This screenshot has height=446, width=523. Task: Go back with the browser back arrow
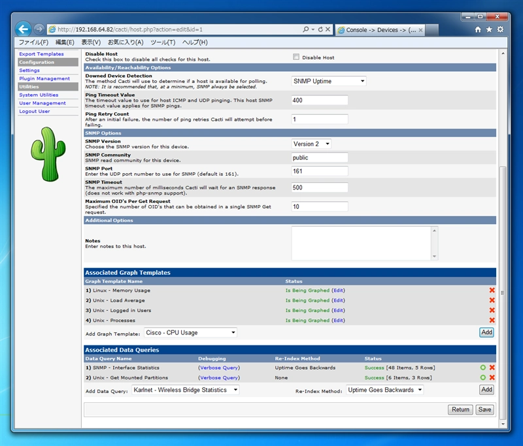coord(23,29)
